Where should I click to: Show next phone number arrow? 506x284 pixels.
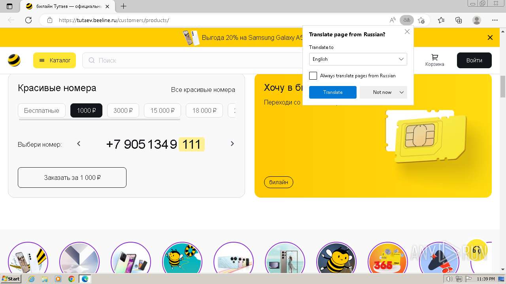[232, 144]
